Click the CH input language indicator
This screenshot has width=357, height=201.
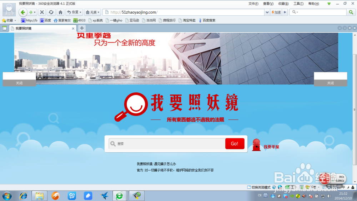click(x=260, y=196)
